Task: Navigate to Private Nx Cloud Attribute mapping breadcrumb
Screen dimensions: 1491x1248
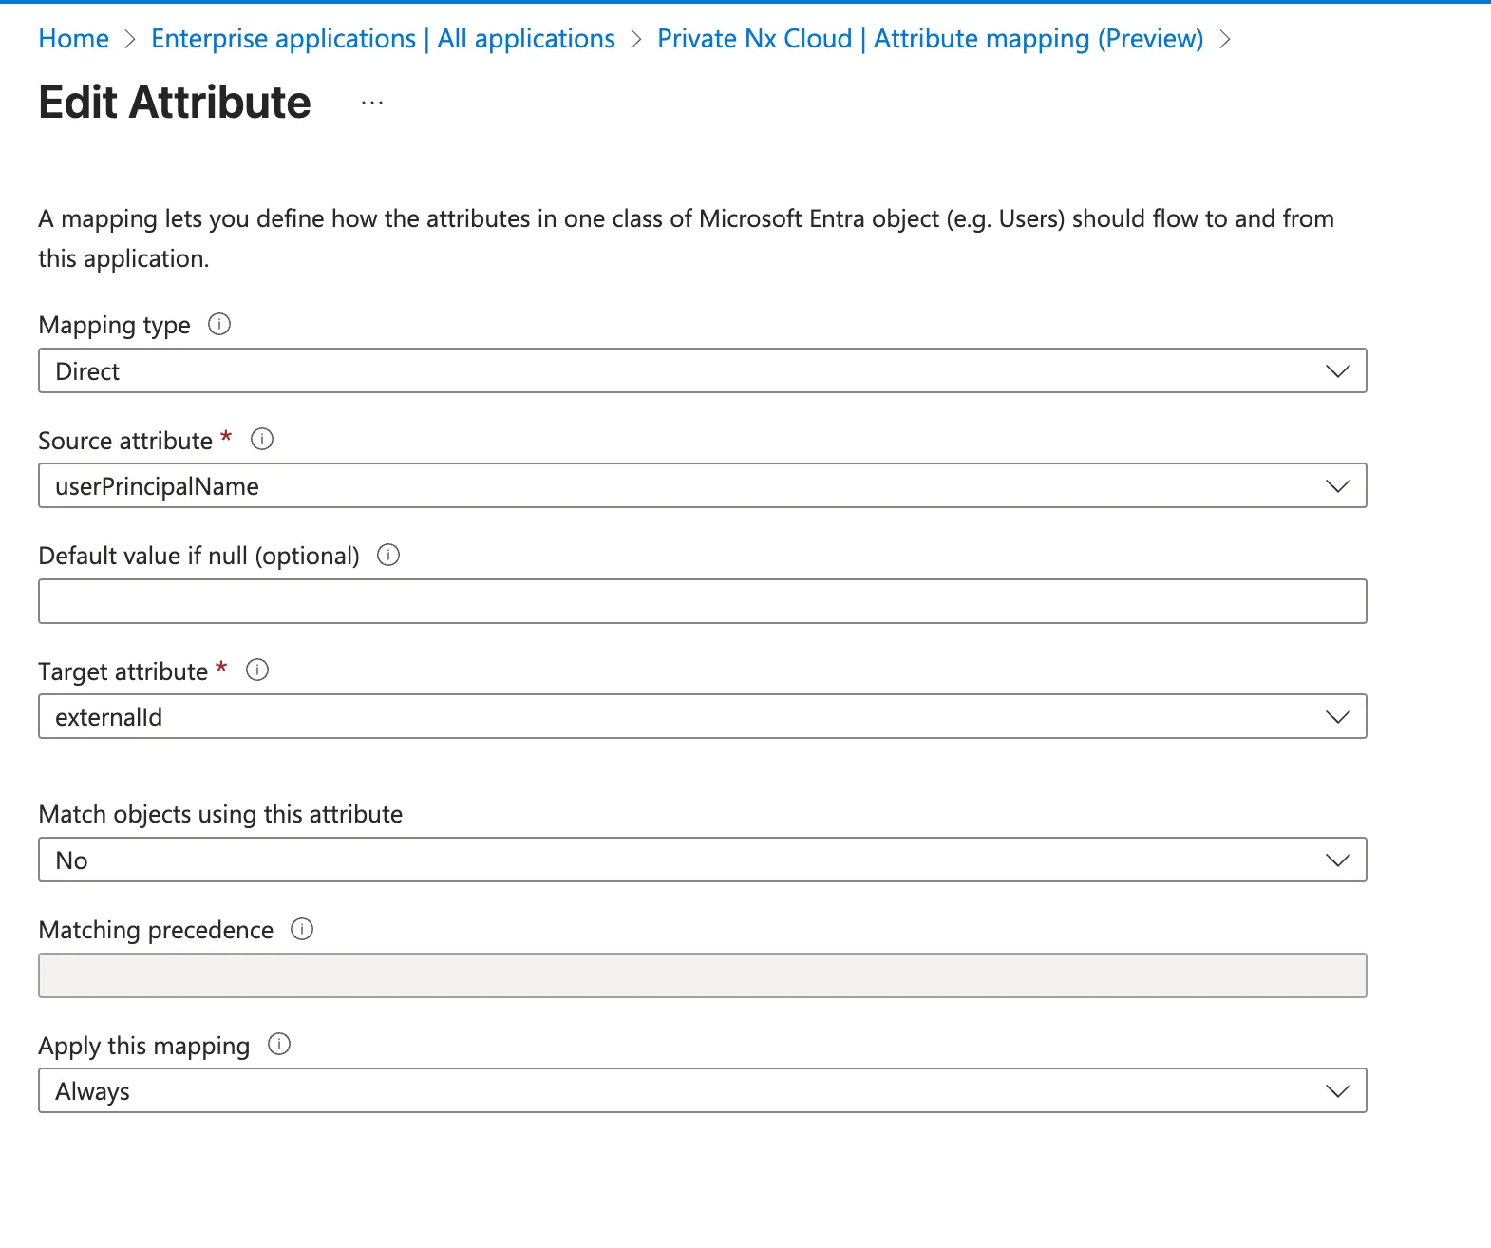Action: pyautogui.click(x=930, y=39)
